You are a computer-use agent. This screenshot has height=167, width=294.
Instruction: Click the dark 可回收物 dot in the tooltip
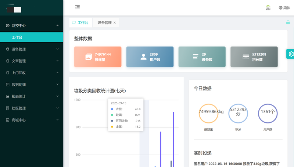point(112,121)
